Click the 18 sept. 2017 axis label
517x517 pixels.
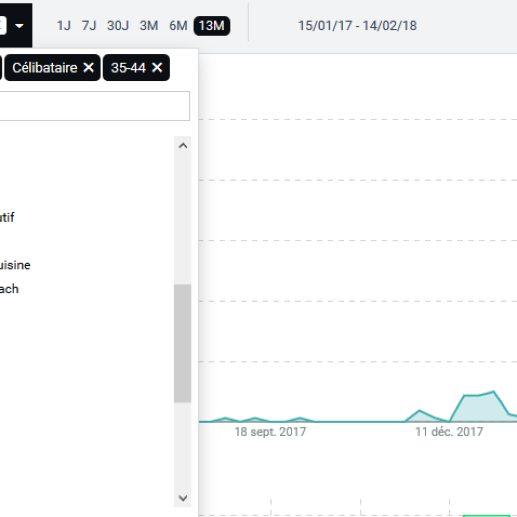[x=270, y=432]
